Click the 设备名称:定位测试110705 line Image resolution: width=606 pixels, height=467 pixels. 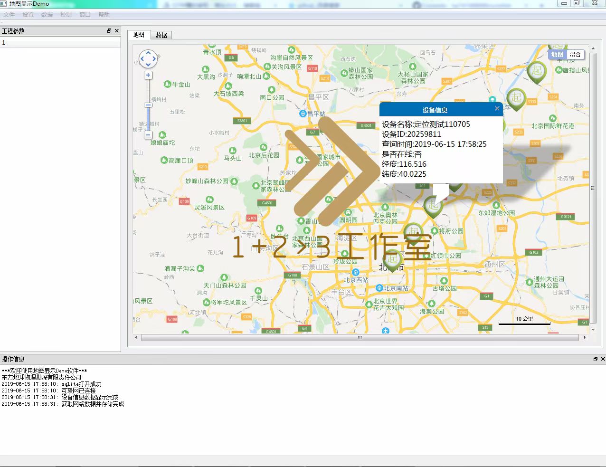click(426, 124)
